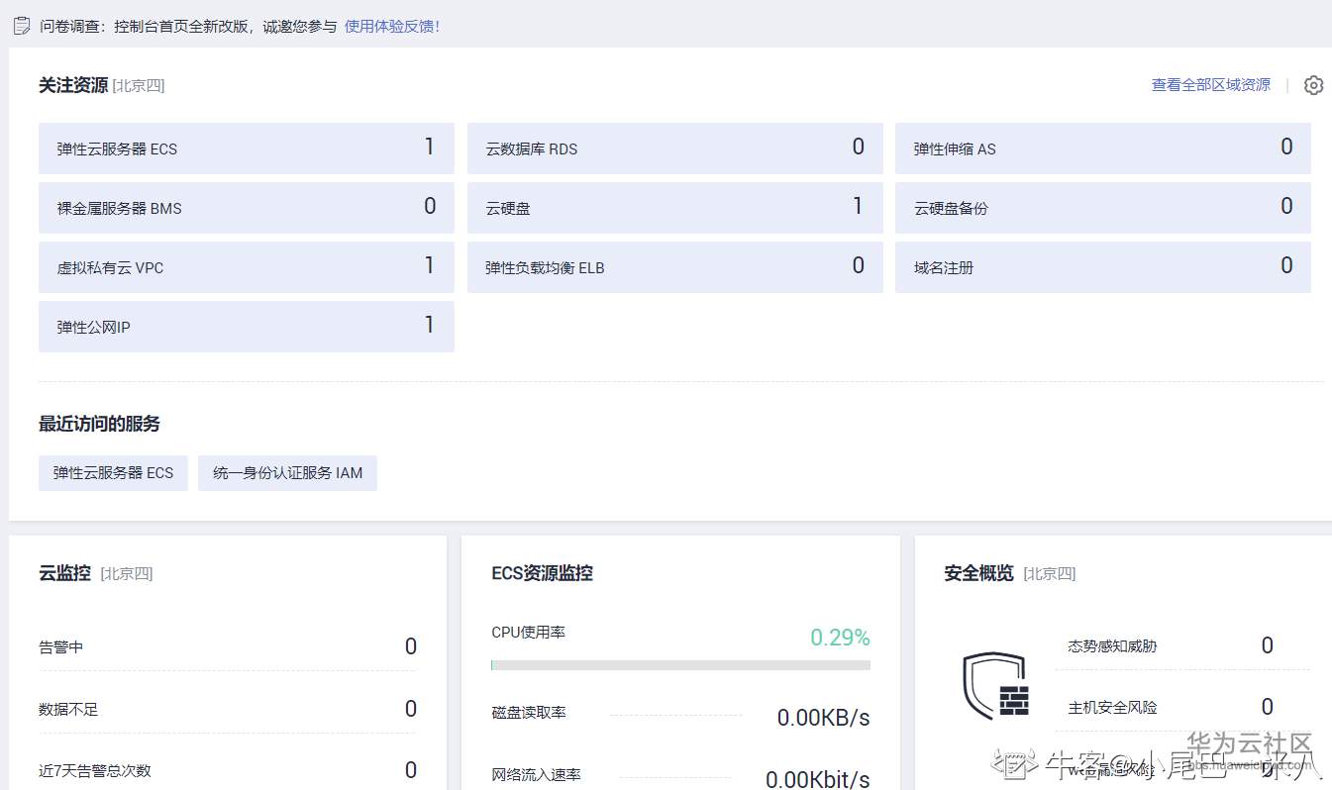Click the survey clipboard icon
Image resolution: width=1332 pixels, height=790 pixels.
pos(22,26)
